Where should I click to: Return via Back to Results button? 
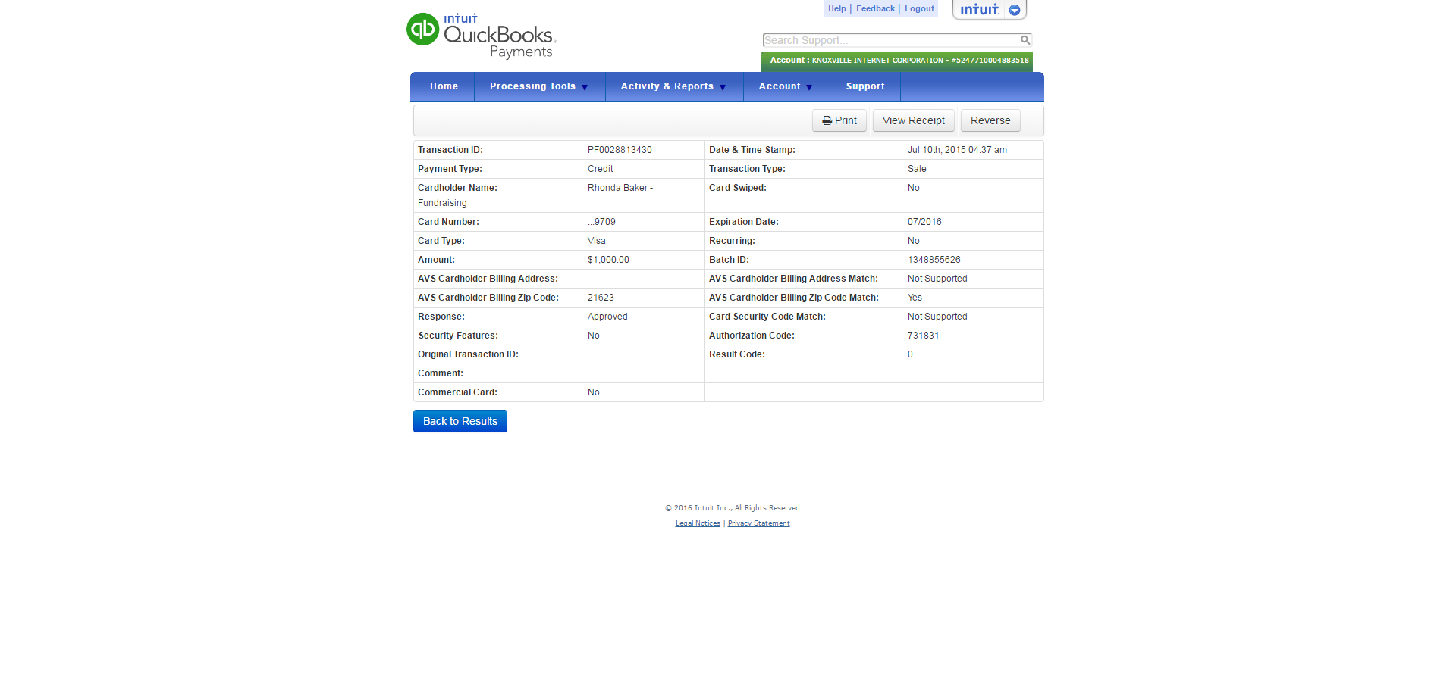coord(460,421)
